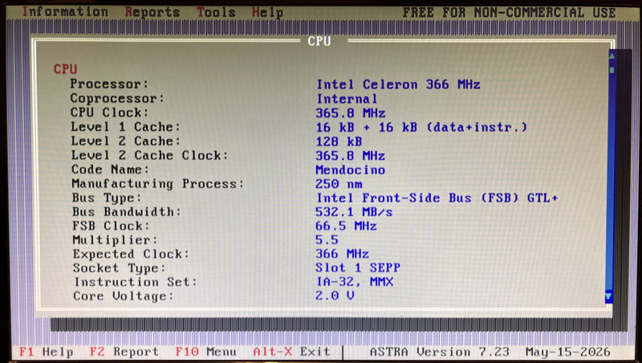Click the F10 Menu shortcut
The width and height of the screenshot is (642, 363).
coord(206,352)
